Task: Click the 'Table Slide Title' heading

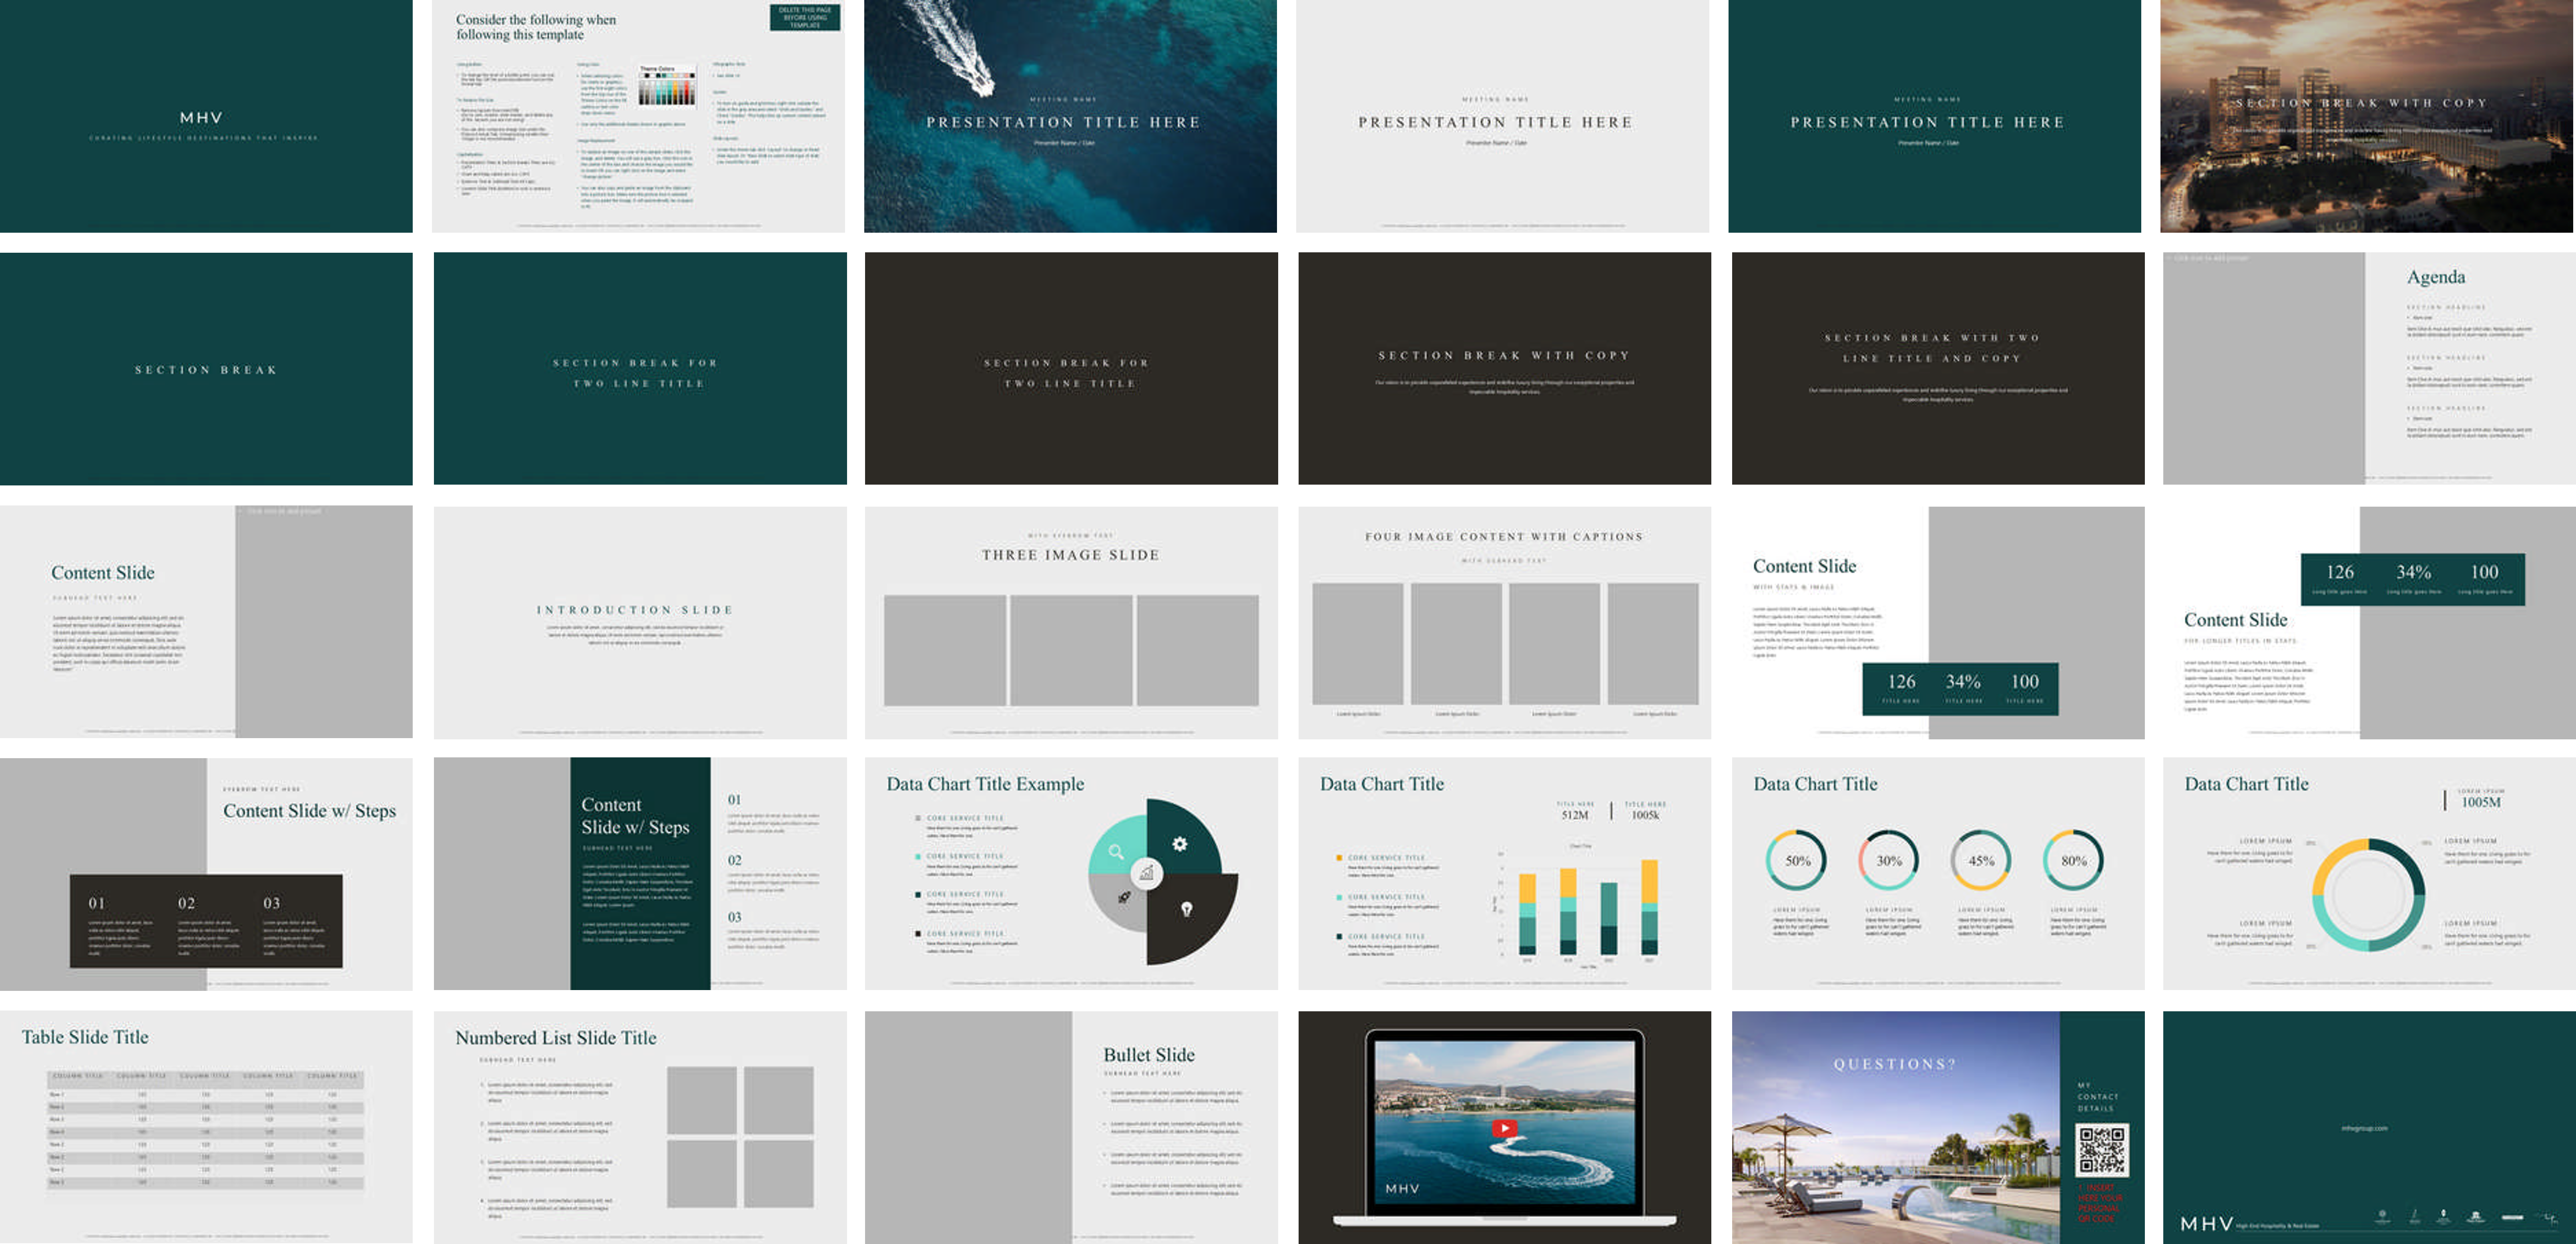Action: tap(85, 1037)
